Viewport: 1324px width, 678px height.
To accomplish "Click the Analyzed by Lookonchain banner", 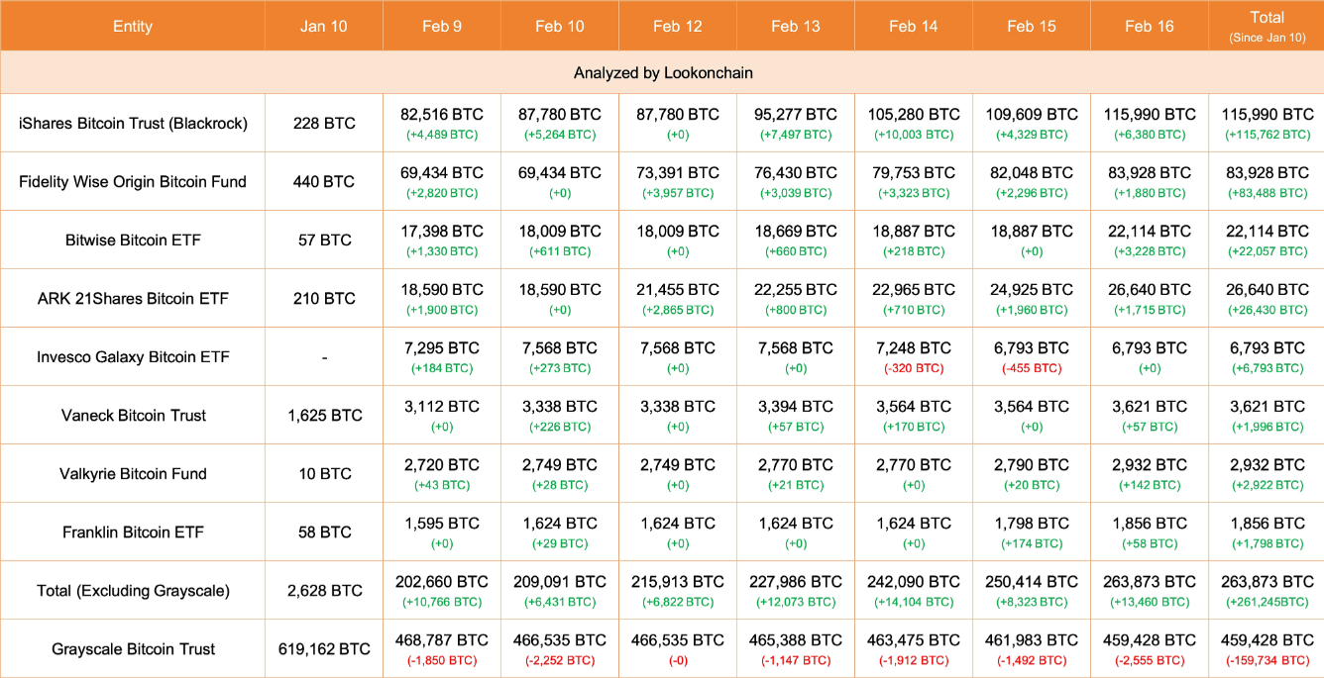I will click(x=662, y=73).
